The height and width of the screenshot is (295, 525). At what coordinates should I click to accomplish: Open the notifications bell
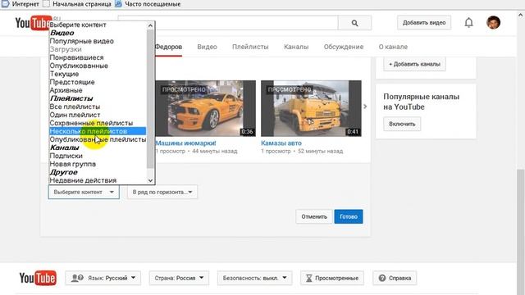(468, 23)
